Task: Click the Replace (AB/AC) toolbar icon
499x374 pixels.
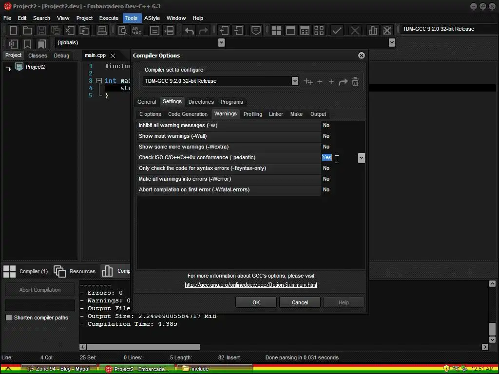Action: click(x=137, y=31)
